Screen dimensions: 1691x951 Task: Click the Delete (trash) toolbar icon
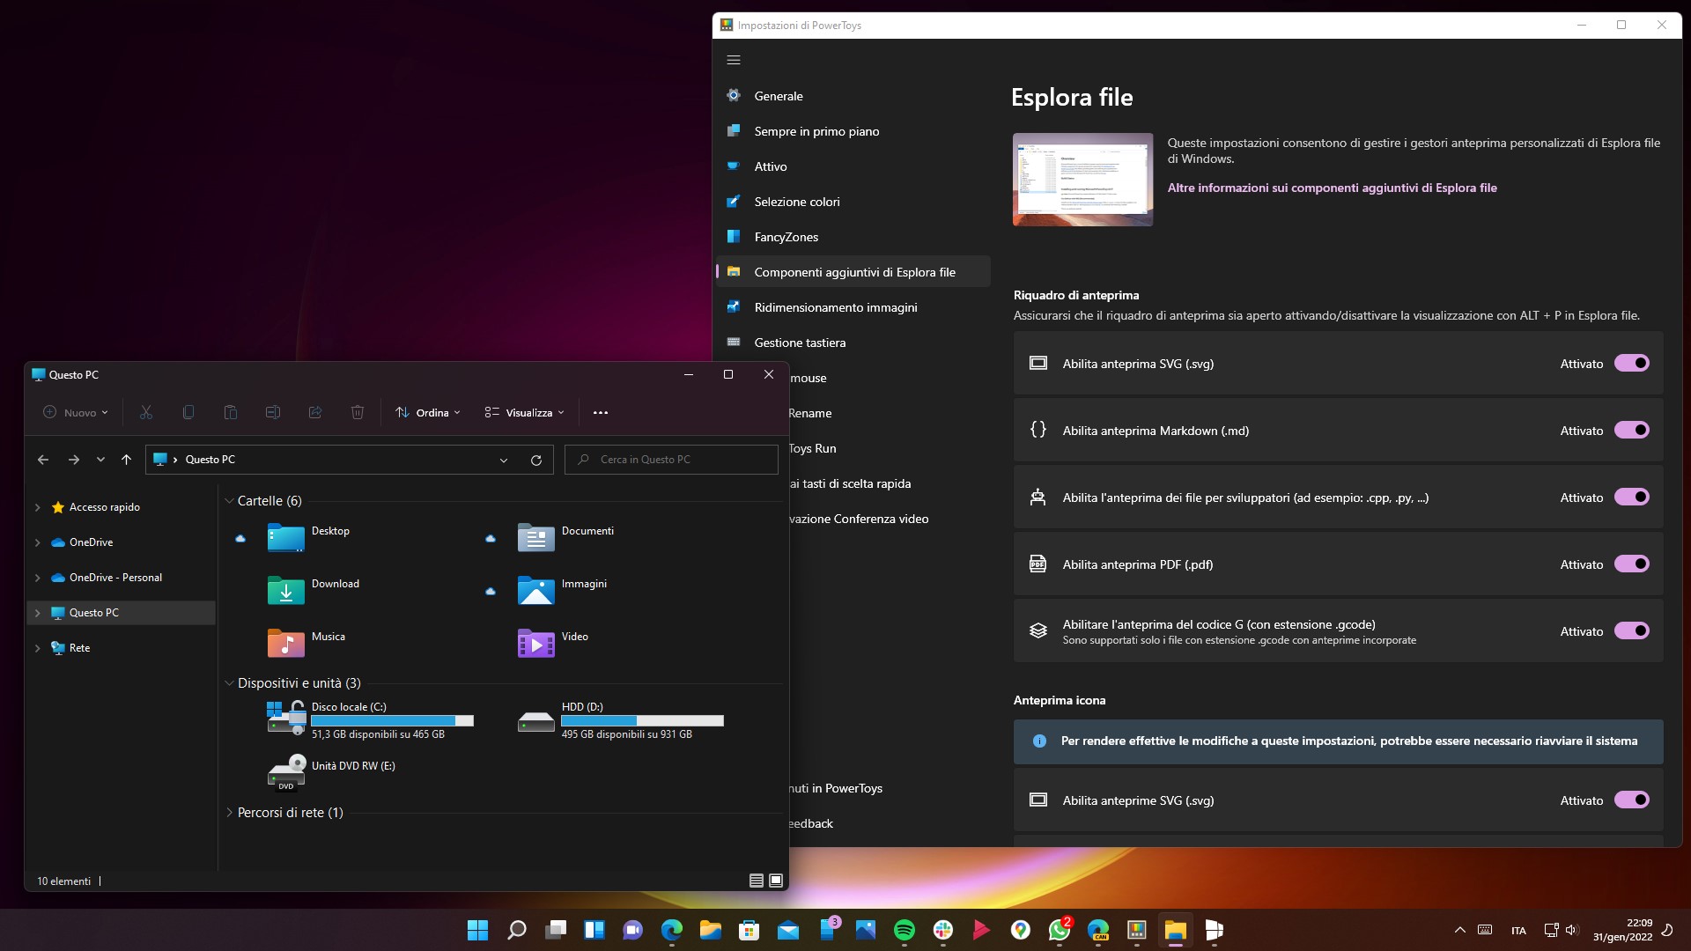(x=358, y=412)
